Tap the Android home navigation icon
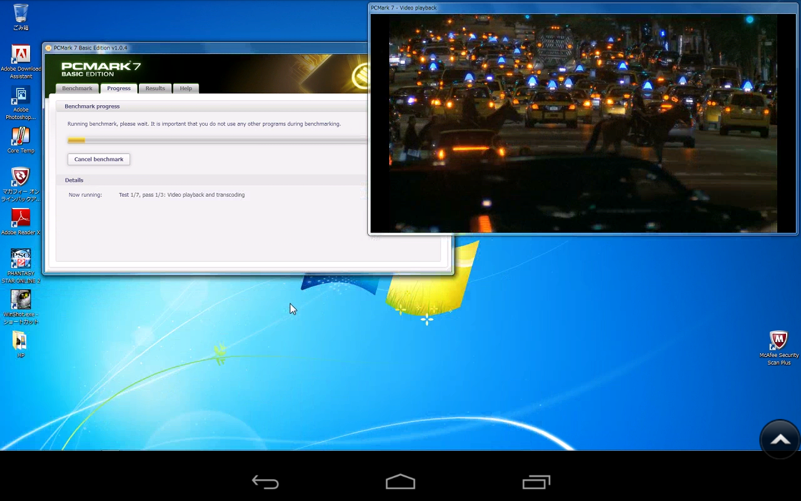Image resolution: width=801 pixels, height=501 pixels. 400,482
